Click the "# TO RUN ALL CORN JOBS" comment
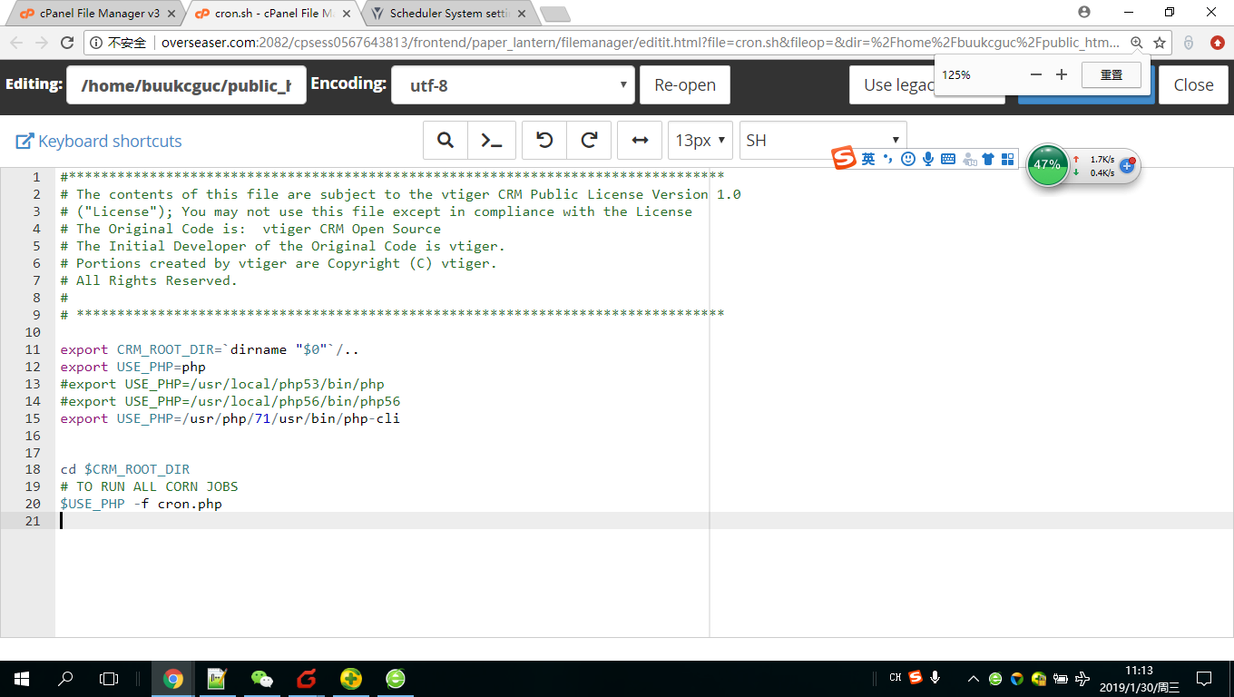 click(150, 486)
